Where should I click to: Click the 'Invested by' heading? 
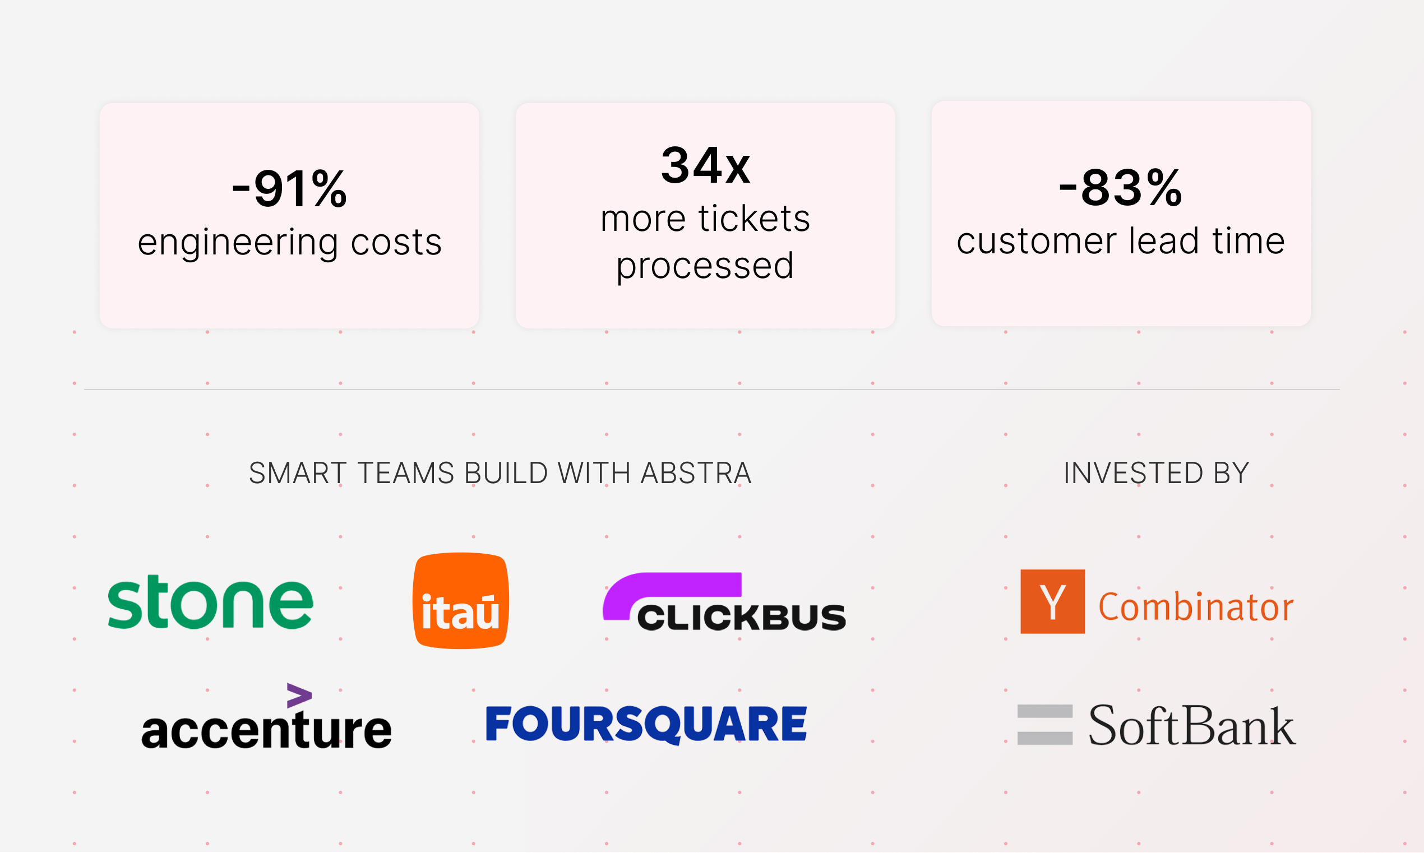click(1156, 473)
